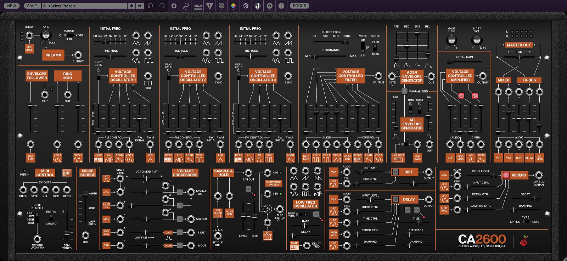567x261 pixels.
Task: Load the previous preset with left arrow
Action: (132, 6)
